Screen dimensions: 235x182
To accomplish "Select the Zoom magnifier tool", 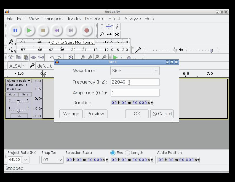I will click(102, 34).
